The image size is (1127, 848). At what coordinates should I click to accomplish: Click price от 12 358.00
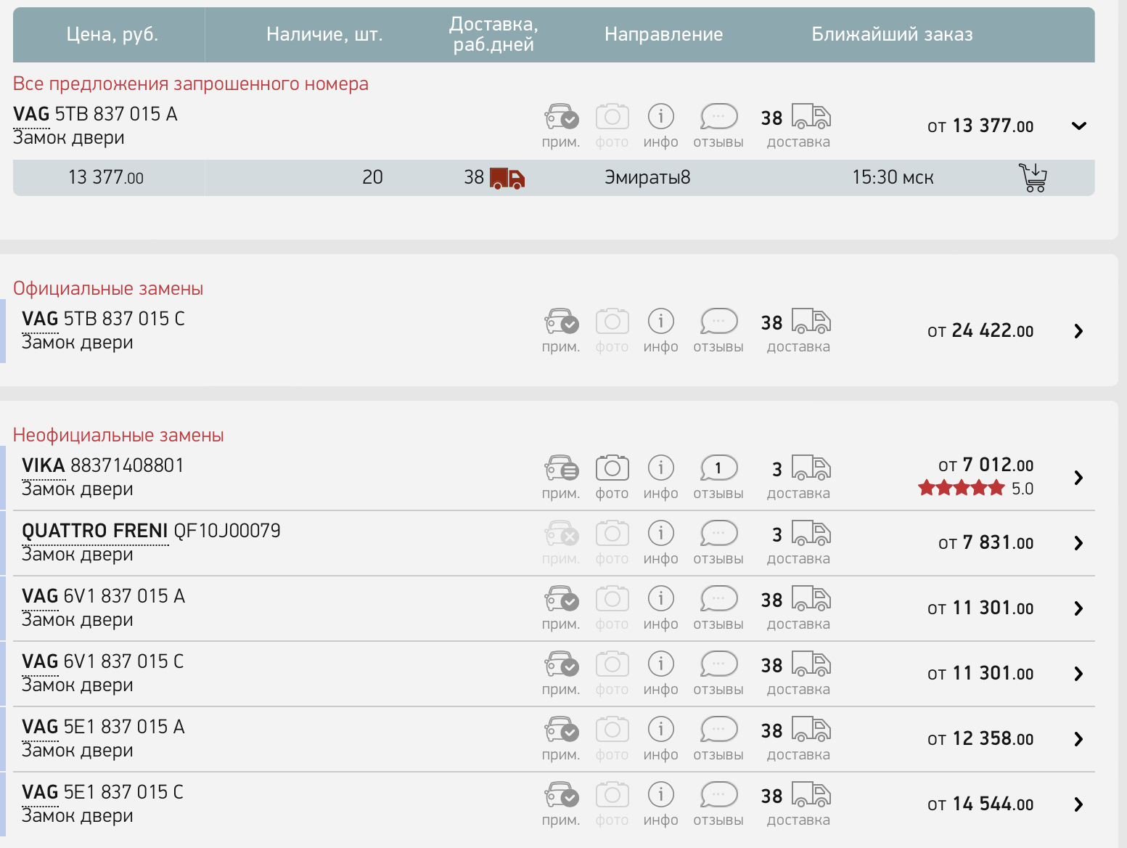(x=980, y=739)
